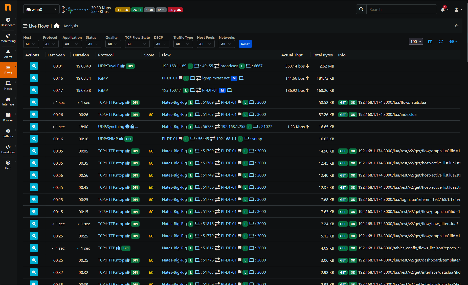Sort by Last Seen column
The height and width of the screenshot is (285, 468).
click(56, 55)
